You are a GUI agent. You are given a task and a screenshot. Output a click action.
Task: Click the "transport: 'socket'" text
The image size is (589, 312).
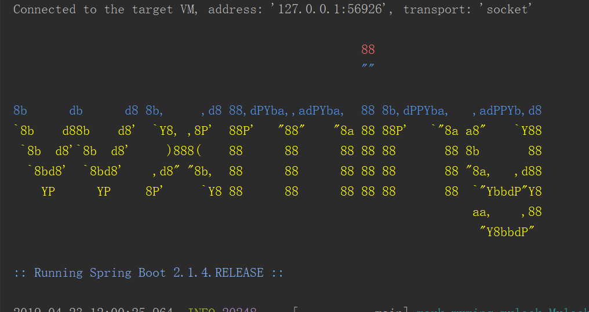click(x=468, y=9)
